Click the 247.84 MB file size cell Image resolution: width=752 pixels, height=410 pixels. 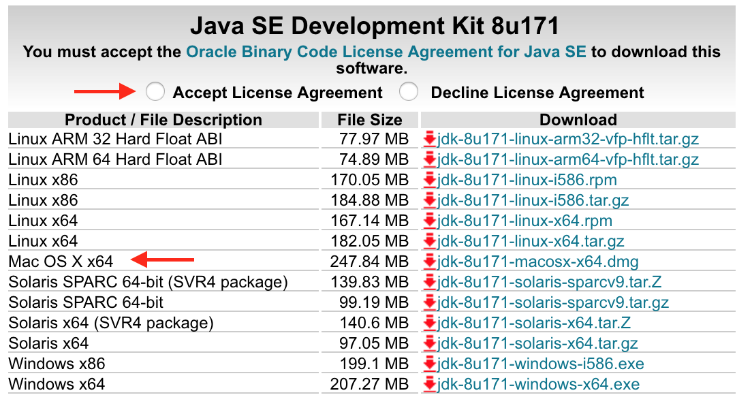[370, 262]
